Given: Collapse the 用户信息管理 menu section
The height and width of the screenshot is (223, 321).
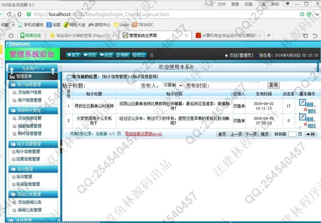Looking at the screenshot, I should pos(33,84).
